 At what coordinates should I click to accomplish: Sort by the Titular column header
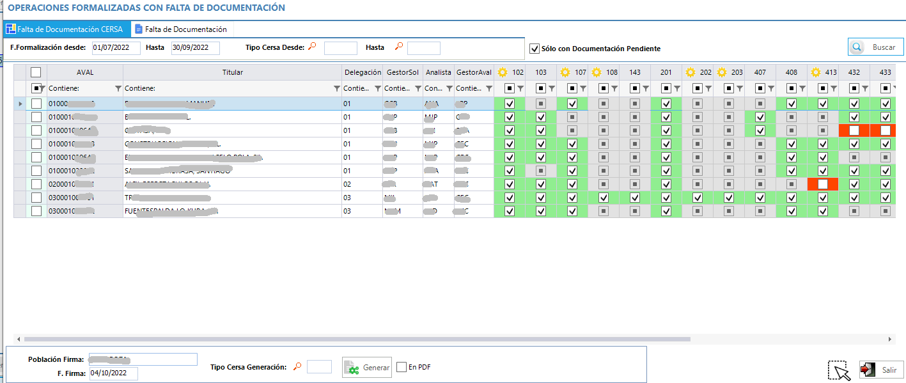coord(233,72)
